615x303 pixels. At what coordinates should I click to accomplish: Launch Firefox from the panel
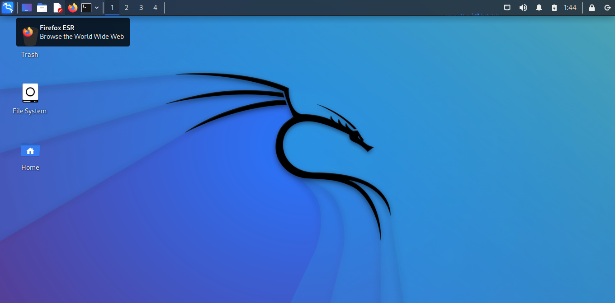tap(72, 8)
